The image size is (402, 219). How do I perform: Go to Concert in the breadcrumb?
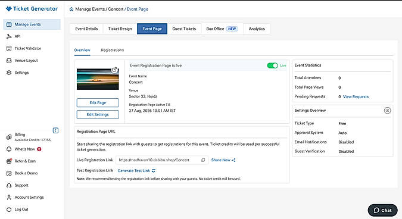click(x=116, y=9)
